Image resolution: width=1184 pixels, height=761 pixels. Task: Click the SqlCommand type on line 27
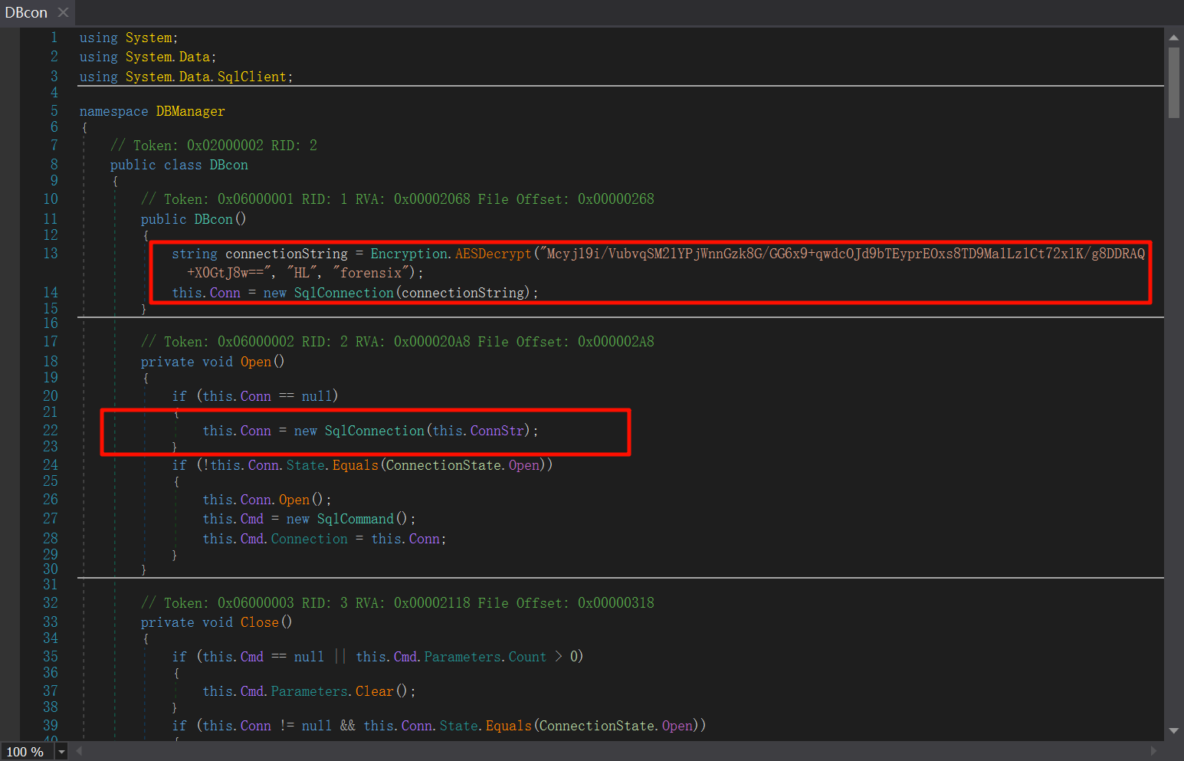(355, 519)
